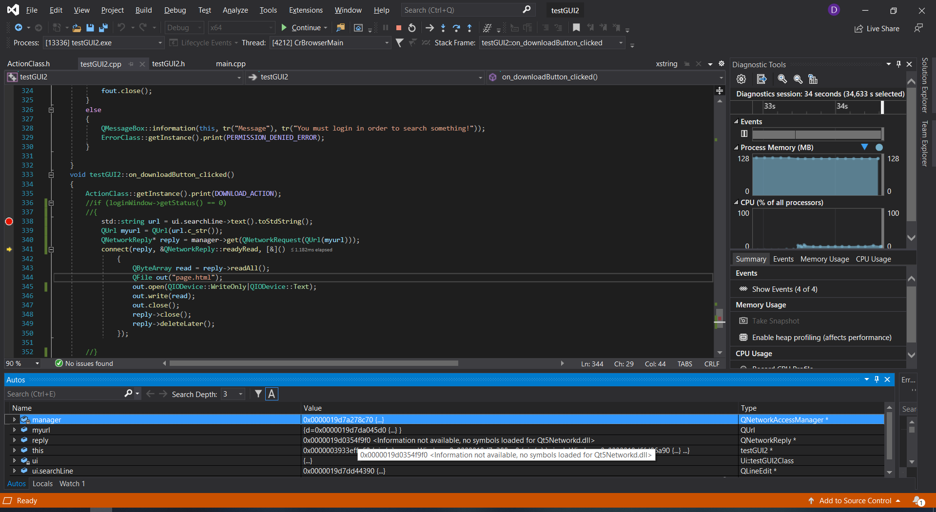The image size is (936, 512).
Task: Collapse the Process Memory (MB) graph section
Action: (736, 147)
